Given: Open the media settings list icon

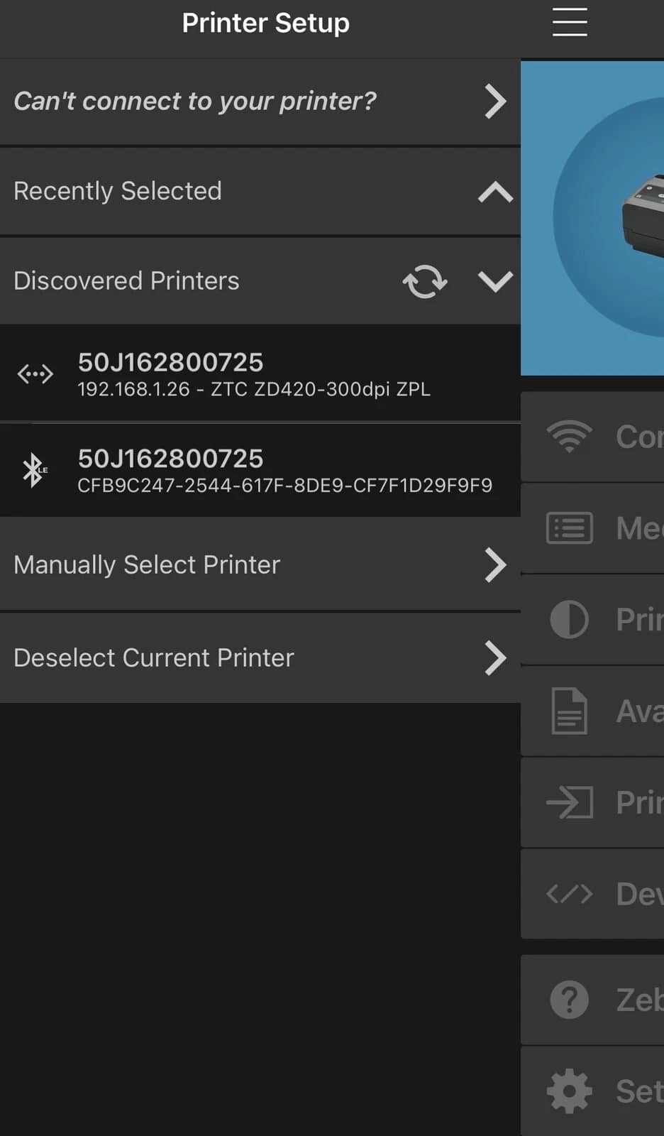Looking at the screenshot, I should (569, 528).
